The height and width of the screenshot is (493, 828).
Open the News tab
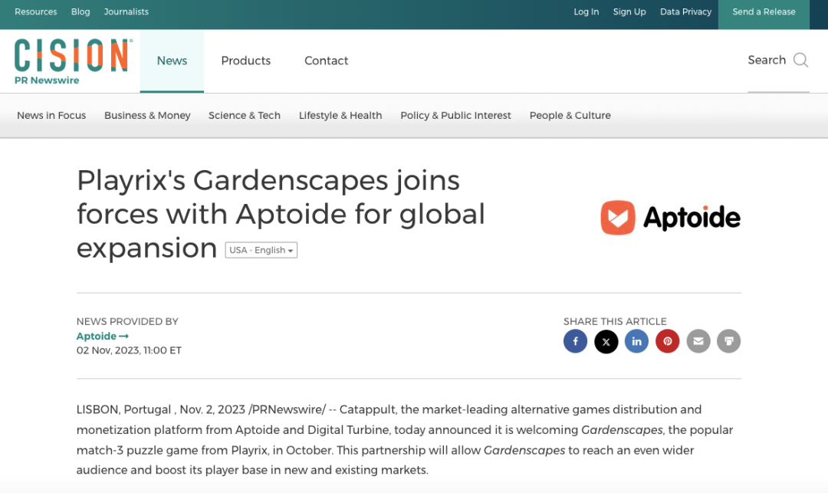172,61
